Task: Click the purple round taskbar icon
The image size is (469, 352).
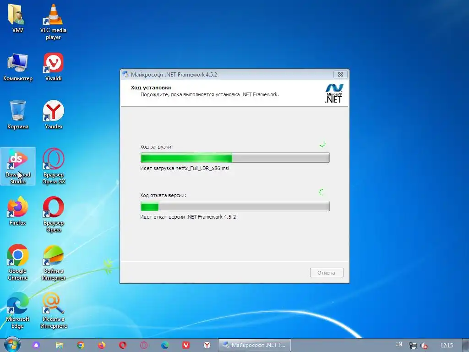Action: [36, 345]
